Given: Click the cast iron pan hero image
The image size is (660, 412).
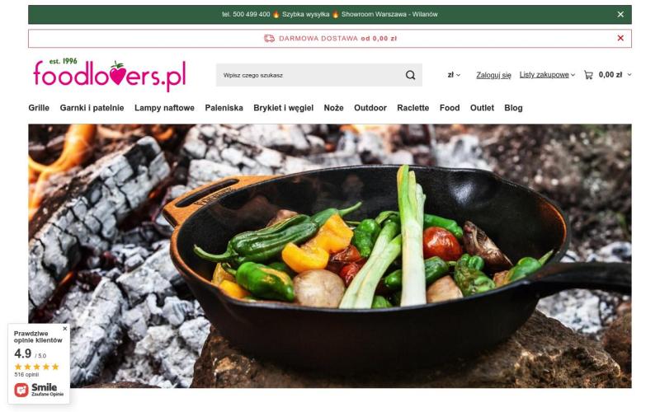Looking at the screenshot, I should point(329,255).
